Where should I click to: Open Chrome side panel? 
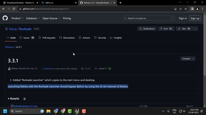(x=192, y=9)
